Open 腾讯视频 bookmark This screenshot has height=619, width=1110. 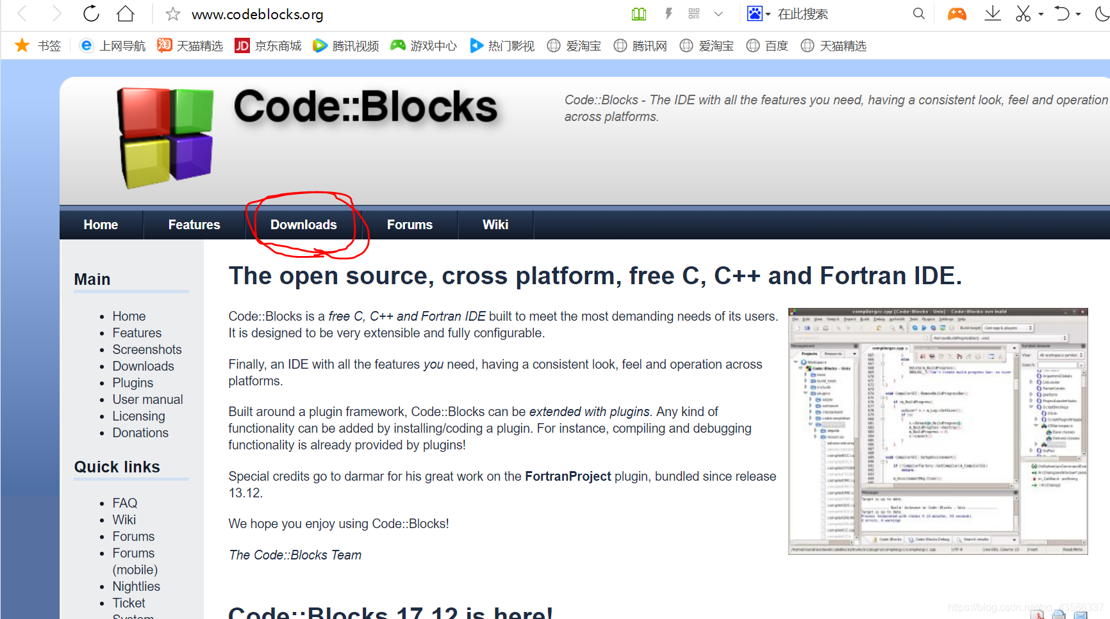[x=345, y=45]
